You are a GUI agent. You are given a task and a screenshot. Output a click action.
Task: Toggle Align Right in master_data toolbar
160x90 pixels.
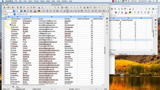50,11
